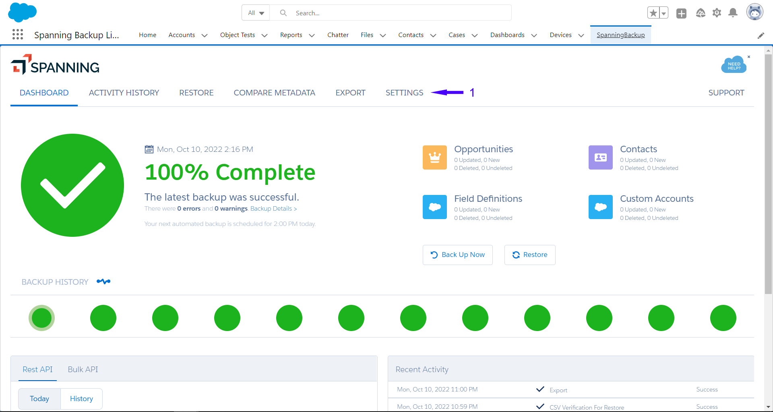Open the Contacts object link
Screen dimensions: 773x412
(x=639, y=149)
